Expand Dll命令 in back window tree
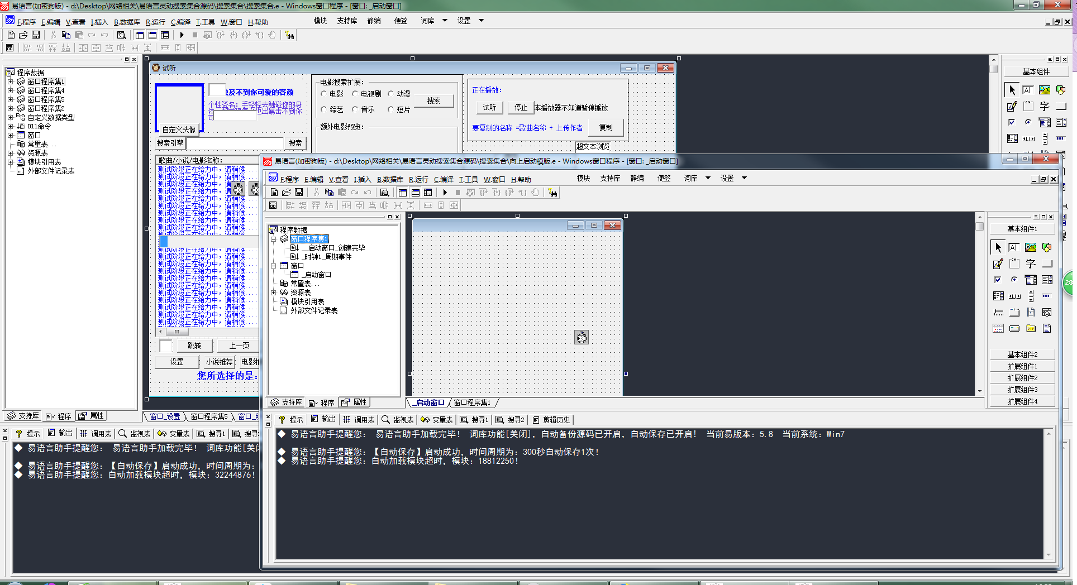Image resolution: width=1077 pixels, height=585 pixels. tap(10, 126)
